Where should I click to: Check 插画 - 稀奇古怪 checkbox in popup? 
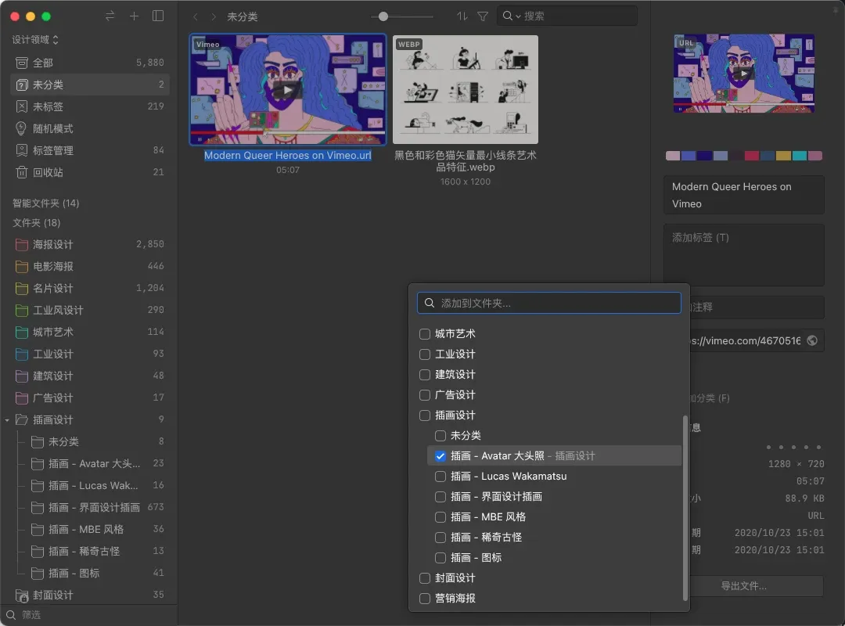(x=440, y=538)
